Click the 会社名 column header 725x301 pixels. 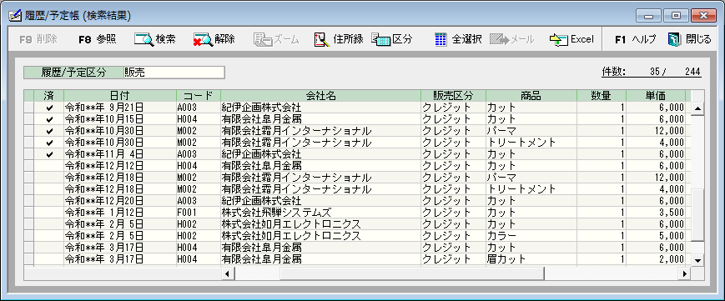[320, 96]
